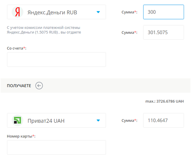
Task: Click the Сумма label beside 301.5075
Action: point(130,33)
